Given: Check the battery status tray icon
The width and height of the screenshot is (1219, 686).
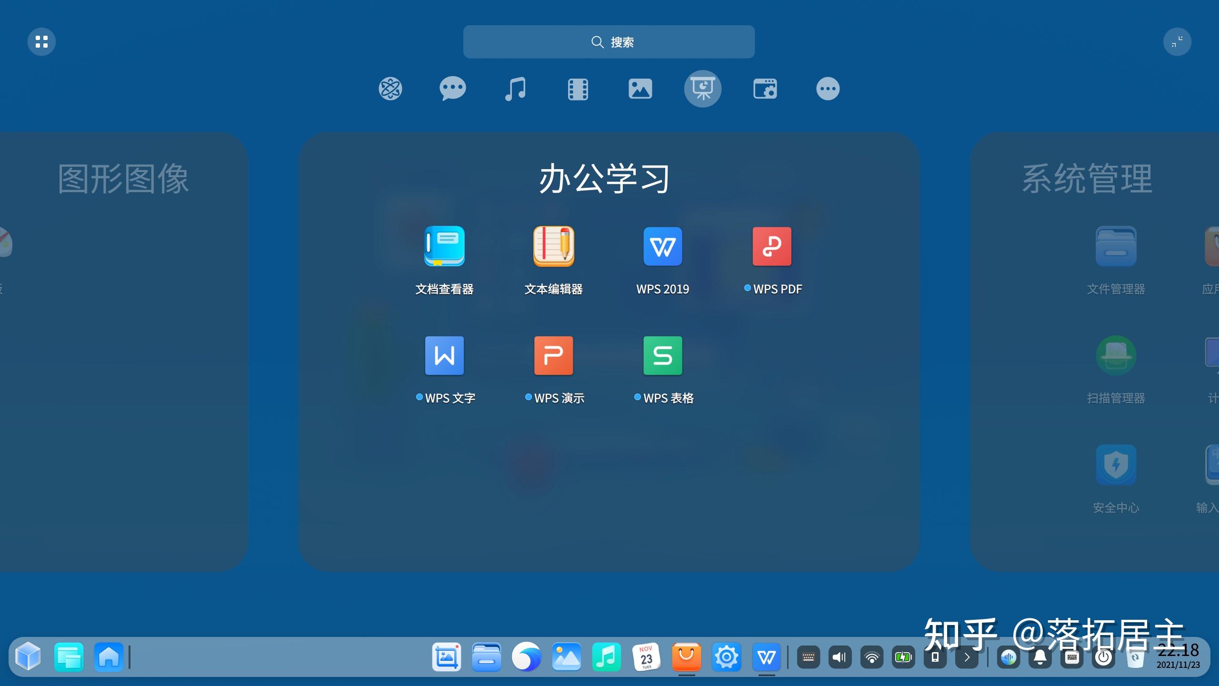Looking at the screenshot, I should 903,657.
